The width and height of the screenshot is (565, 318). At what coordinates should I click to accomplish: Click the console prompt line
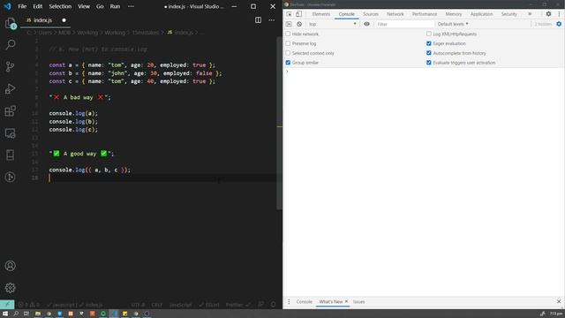tap(424, 72)
